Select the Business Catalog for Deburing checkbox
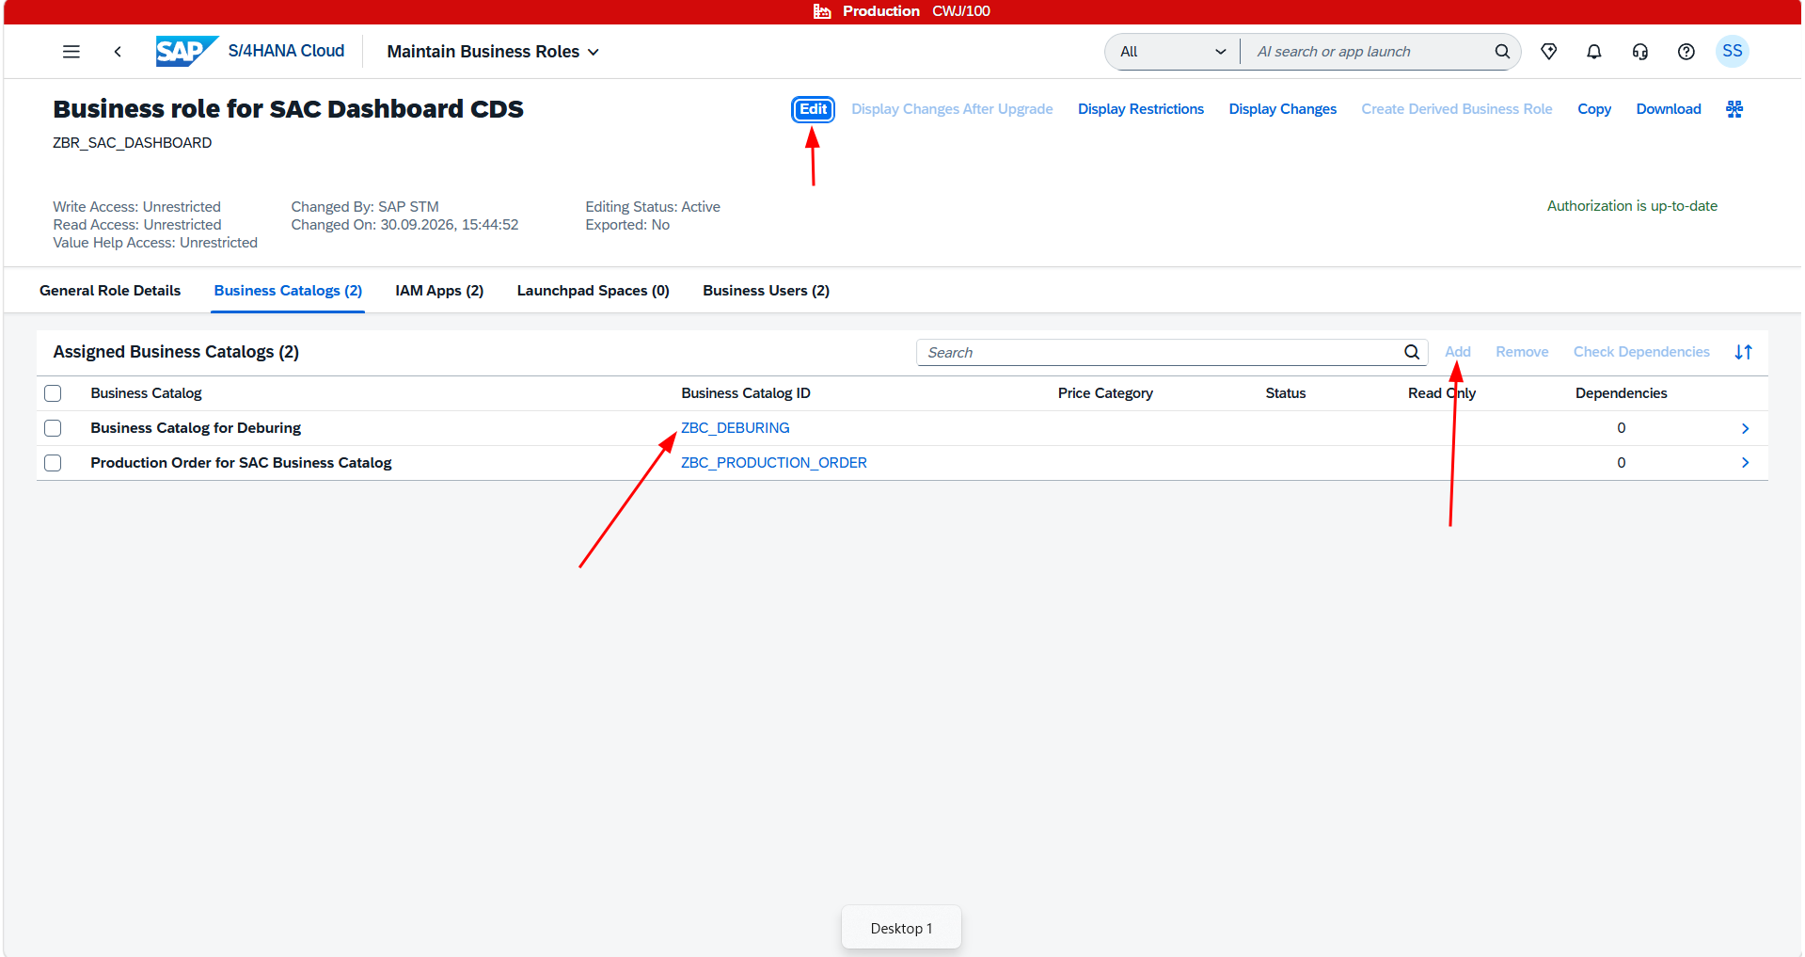Viewport: 1805px width, 957px height. pyautogui.click(x=53, y=428)
